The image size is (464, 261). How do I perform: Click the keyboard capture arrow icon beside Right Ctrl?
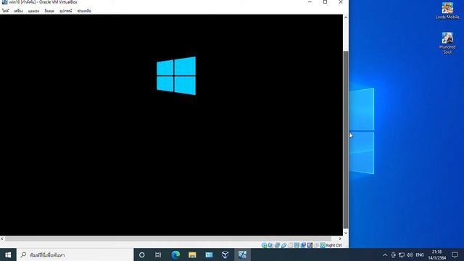click(323, 245)
